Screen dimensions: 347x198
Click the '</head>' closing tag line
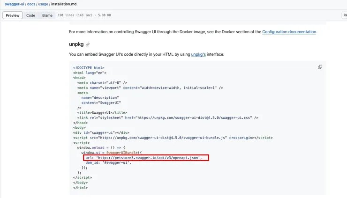coord(80,123)
